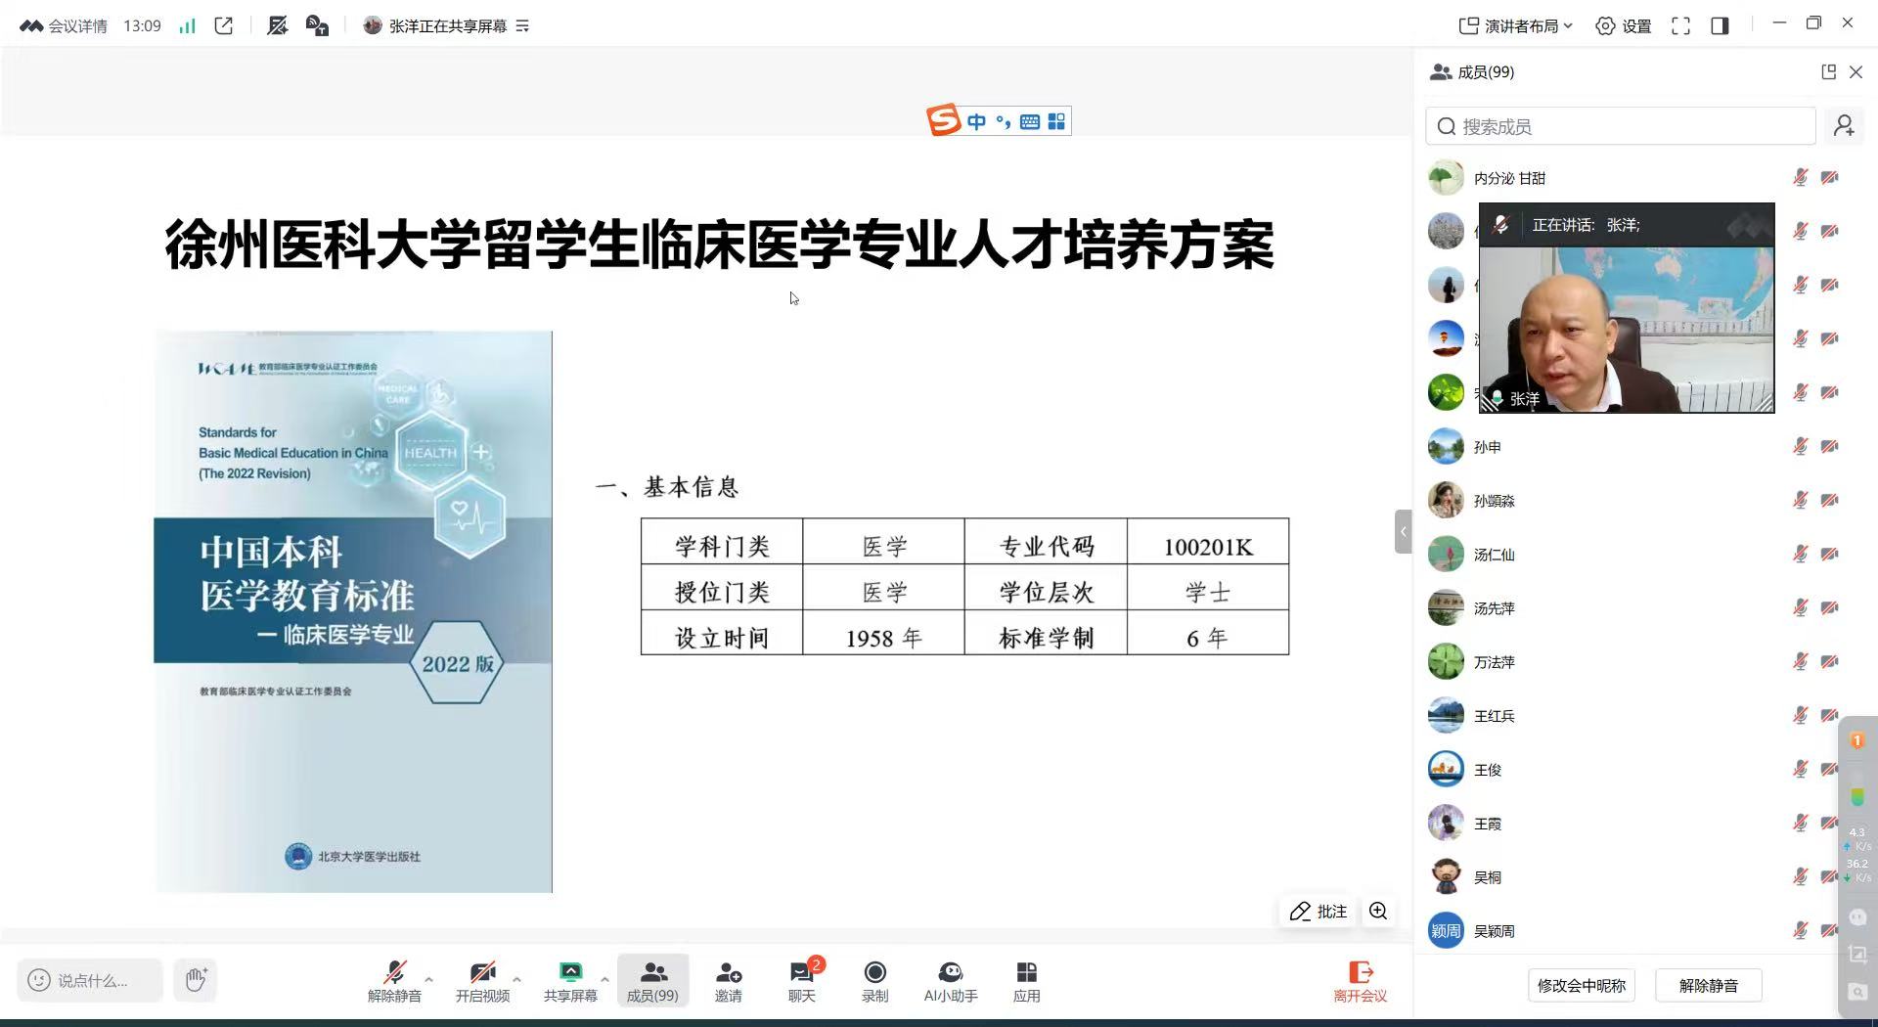Click the add member icon beside search
The height and width of the screenshot is (1027, 1878).
click(x=1844, y=126)
